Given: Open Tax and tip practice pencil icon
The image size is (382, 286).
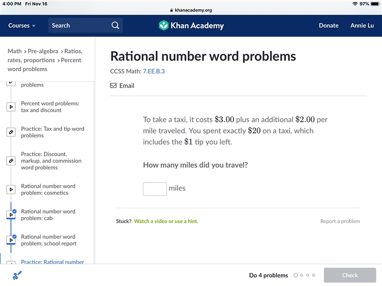Looking at the screenshot, I should coord(11,132).
